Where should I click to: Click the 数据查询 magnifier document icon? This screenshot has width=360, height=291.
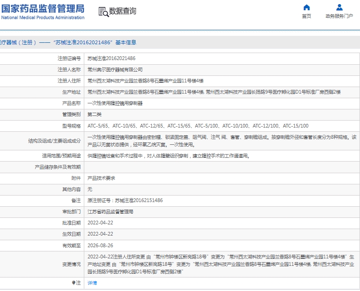[x=103, y=12]
